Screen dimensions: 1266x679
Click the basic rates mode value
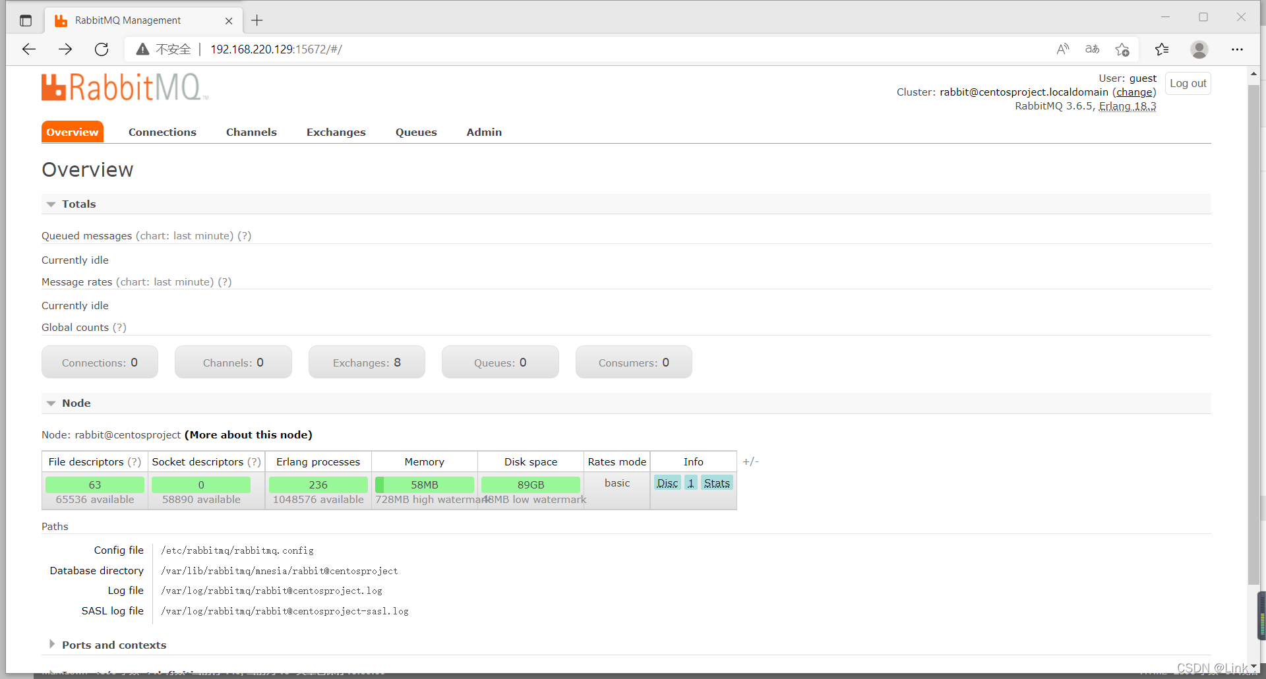pyautogui.click(x=617, y=483)
